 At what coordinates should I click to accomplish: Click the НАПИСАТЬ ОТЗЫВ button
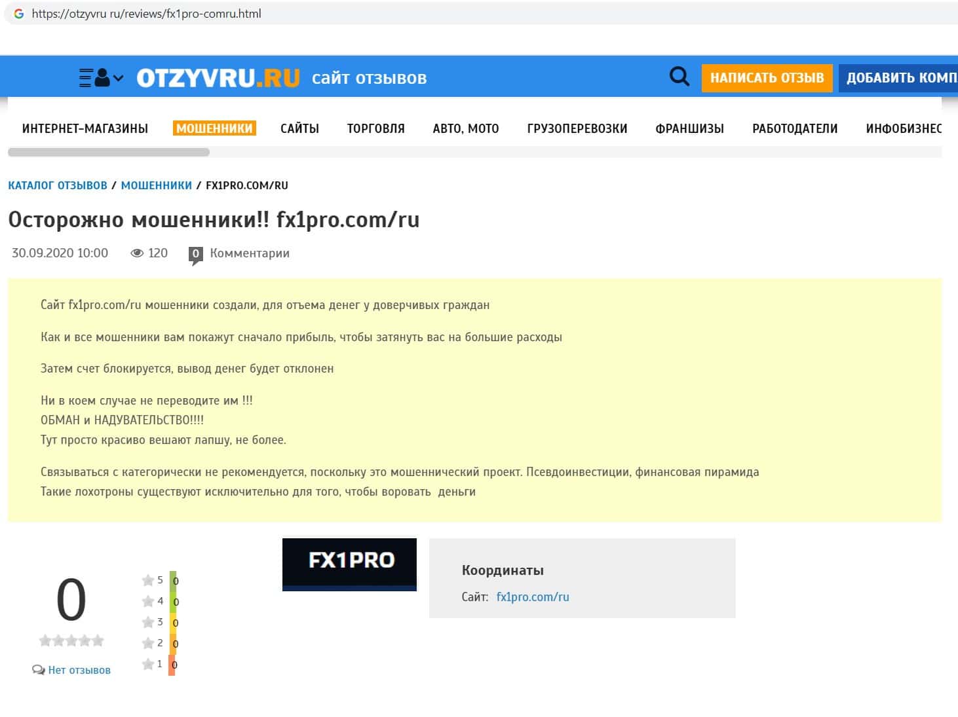pos(767,78)
